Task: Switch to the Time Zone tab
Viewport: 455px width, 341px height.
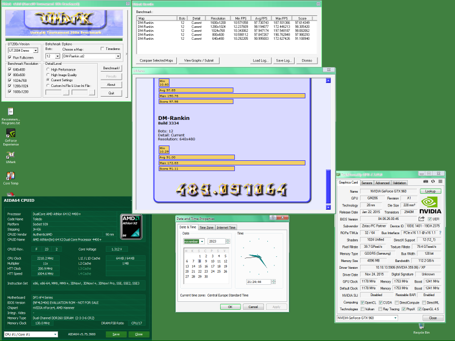Action: point(206,228)
